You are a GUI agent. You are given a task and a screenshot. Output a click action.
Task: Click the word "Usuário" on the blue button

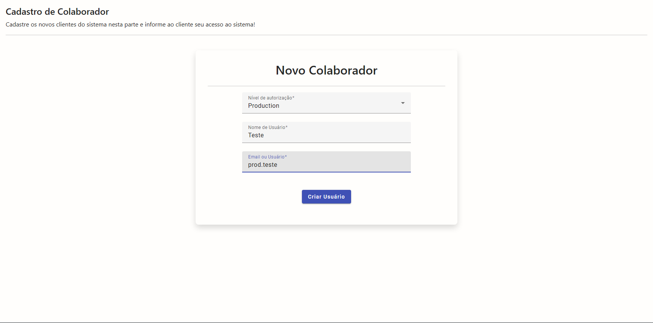334,197
